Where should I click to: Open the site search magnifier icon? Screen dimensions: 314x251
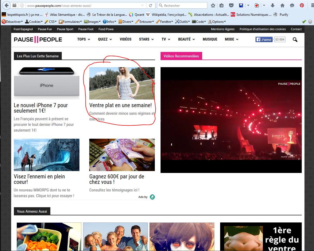click(295, 40)
